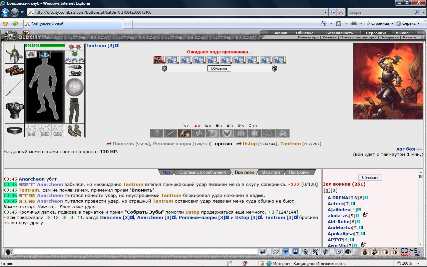Open the Поединки link

[390, 37]
